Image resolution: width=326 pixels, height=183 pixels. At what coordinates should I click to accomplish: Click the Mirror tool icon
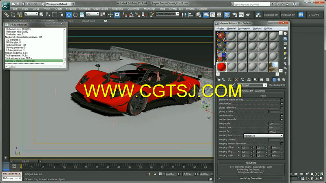click(184, 15)
